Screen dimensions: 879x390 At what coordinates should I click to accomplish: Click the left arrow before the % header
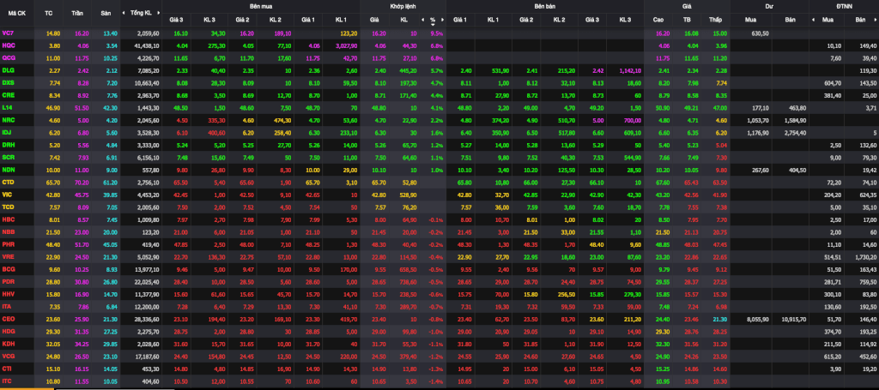(x=422, y=21)
